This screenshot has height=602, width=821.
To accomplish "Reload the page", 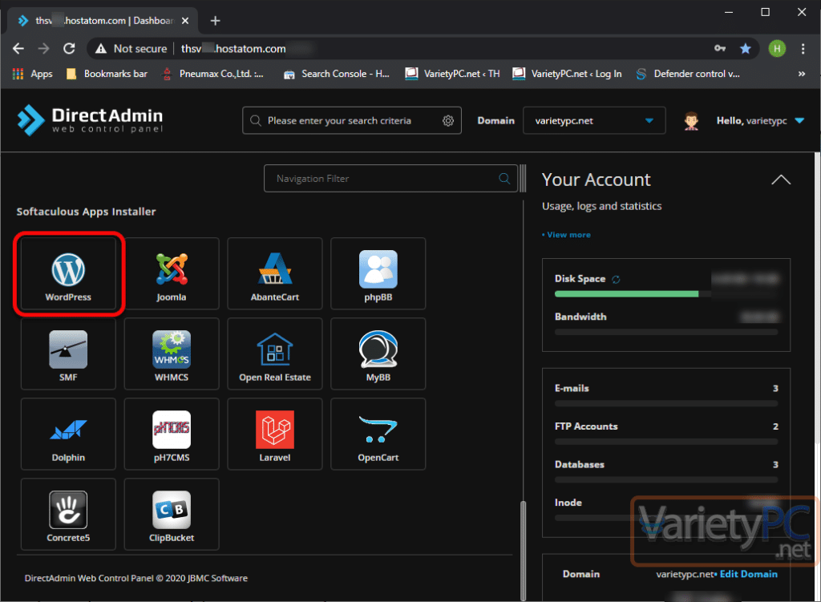I will [69, 49].
